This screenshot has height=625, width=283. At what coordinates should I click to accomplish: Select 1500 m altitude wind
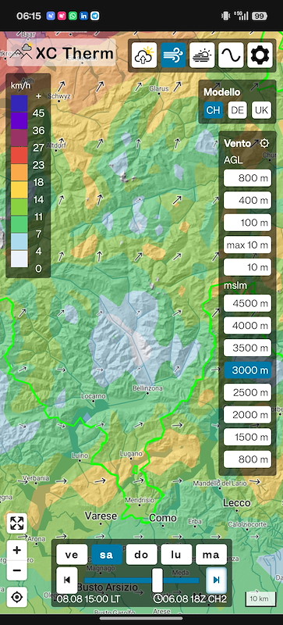[x=247, y=437]
